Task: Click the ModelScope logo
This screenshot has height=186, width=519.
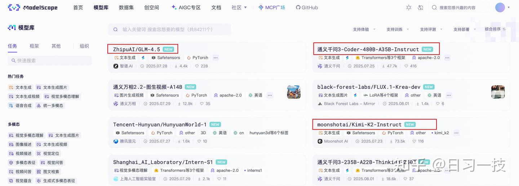Action: (32, 8)
